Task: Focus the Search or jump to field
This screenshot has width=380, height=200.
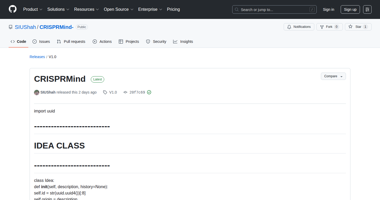Action: click(274, 9)
